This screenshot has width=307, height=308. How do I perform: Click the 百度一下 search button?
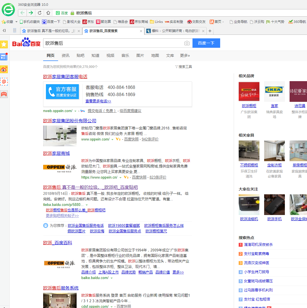[x=206, y=43]
